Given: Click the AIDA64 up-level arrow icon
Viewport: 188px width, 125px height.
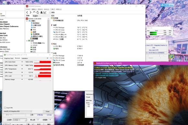Looking at the screenshot, I should [34, 12].
